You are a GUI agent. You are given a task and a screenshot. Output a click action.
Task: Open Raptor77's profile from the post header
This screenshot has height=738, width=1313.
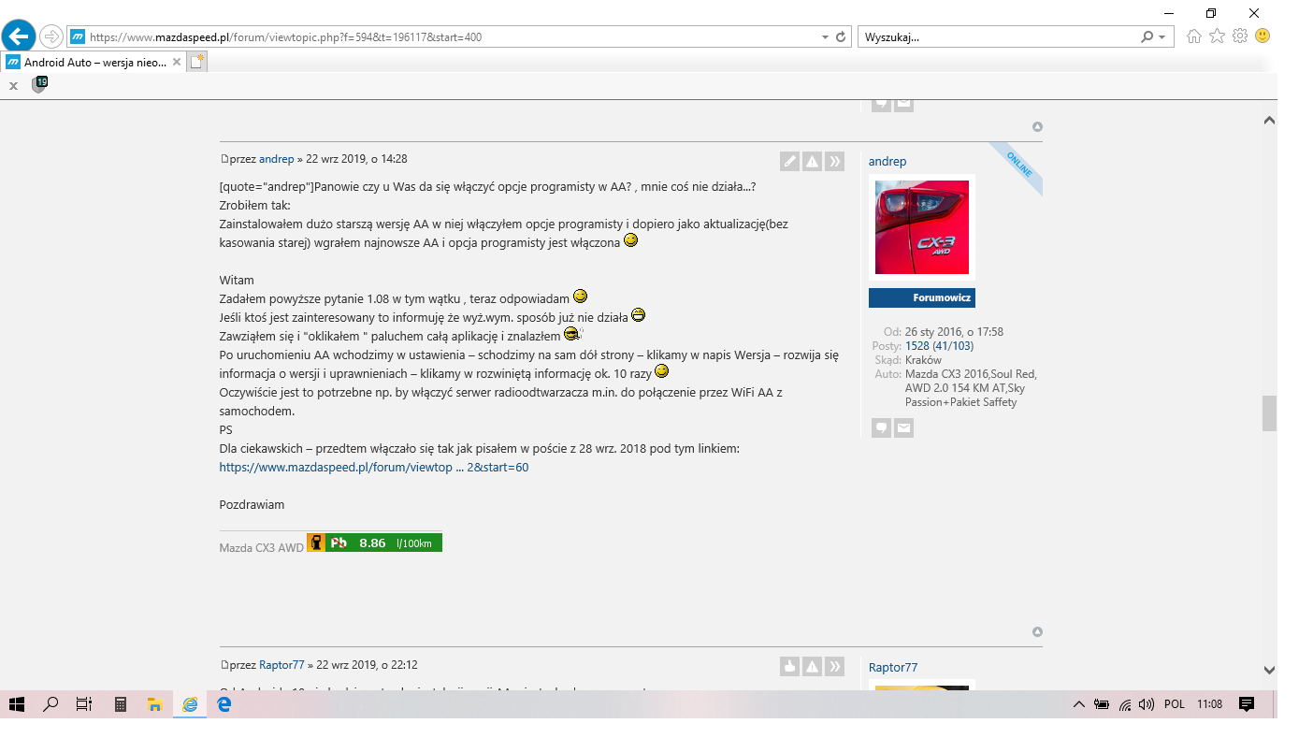pyautogui.click(x=281, y=665)
